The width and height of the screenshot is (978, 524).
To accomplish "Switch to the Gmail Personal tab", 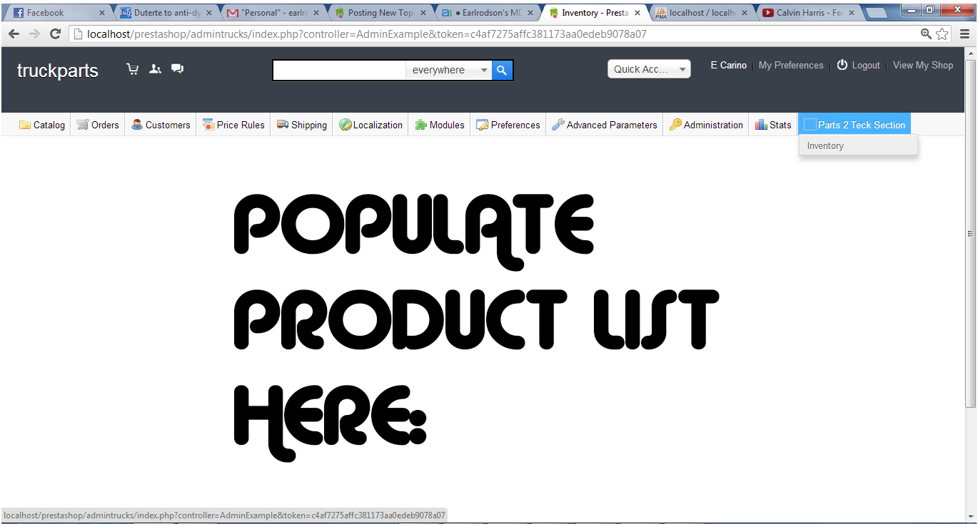I will pos(271,13).
